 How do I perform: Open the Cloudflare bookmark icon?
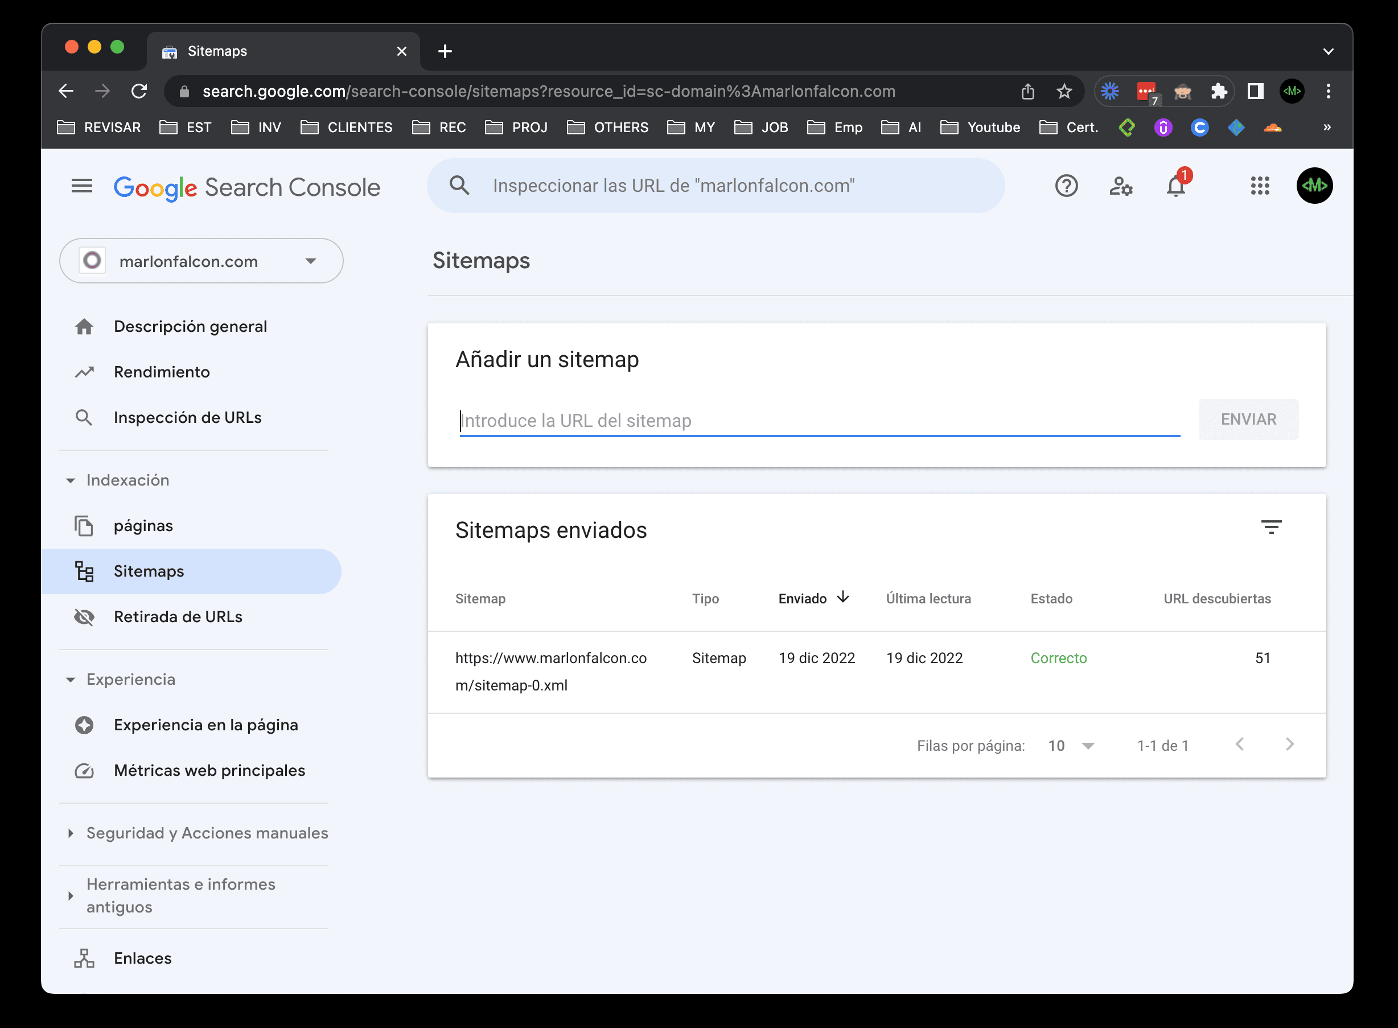coord(1272,128)
